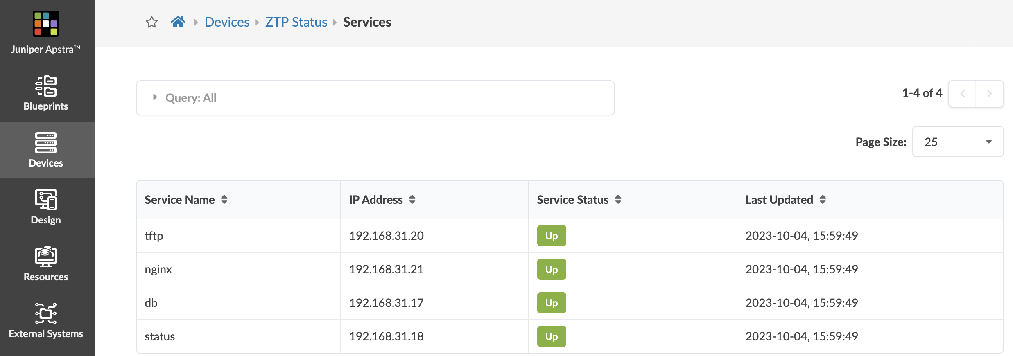Open the Devices section in the sidebar
The width and height of the screenshot is (1013, 356).
click(x=46, y=150)
